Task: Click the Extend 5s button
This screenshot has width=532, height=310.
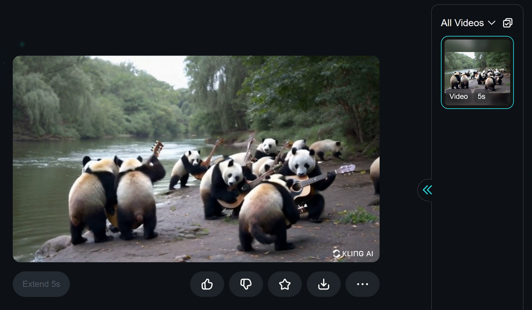Action: click(x=42, y=284)
